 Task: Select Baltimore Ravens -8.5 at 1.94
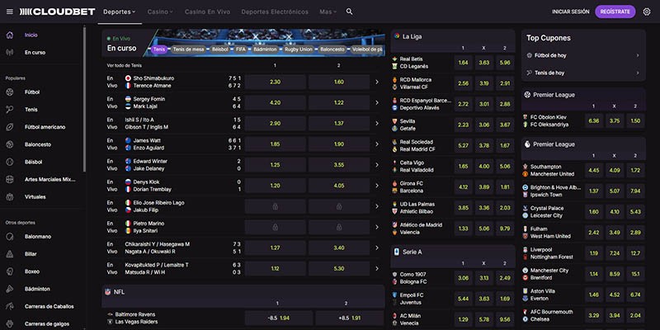pos(279,318)
